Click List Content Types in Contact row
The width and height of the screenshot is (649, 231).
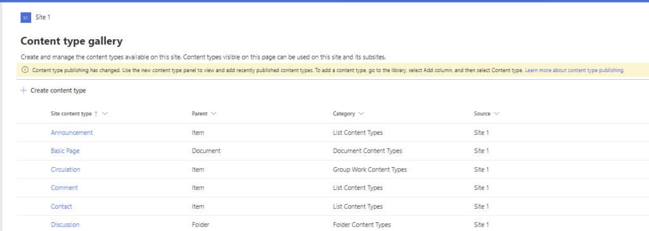point(357,206)
